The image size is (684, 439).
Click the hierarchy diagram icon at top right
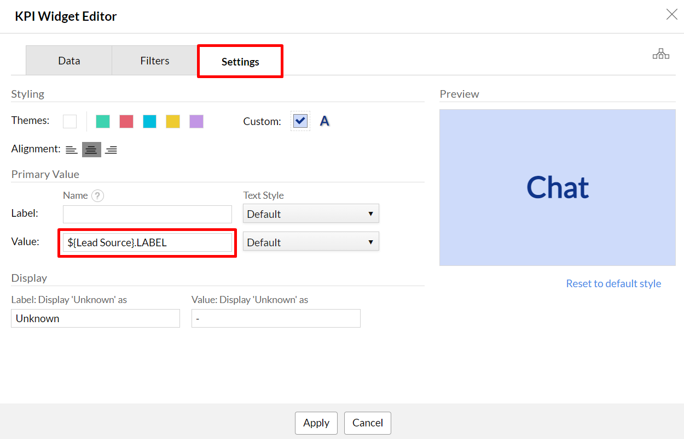pos(660,54)
